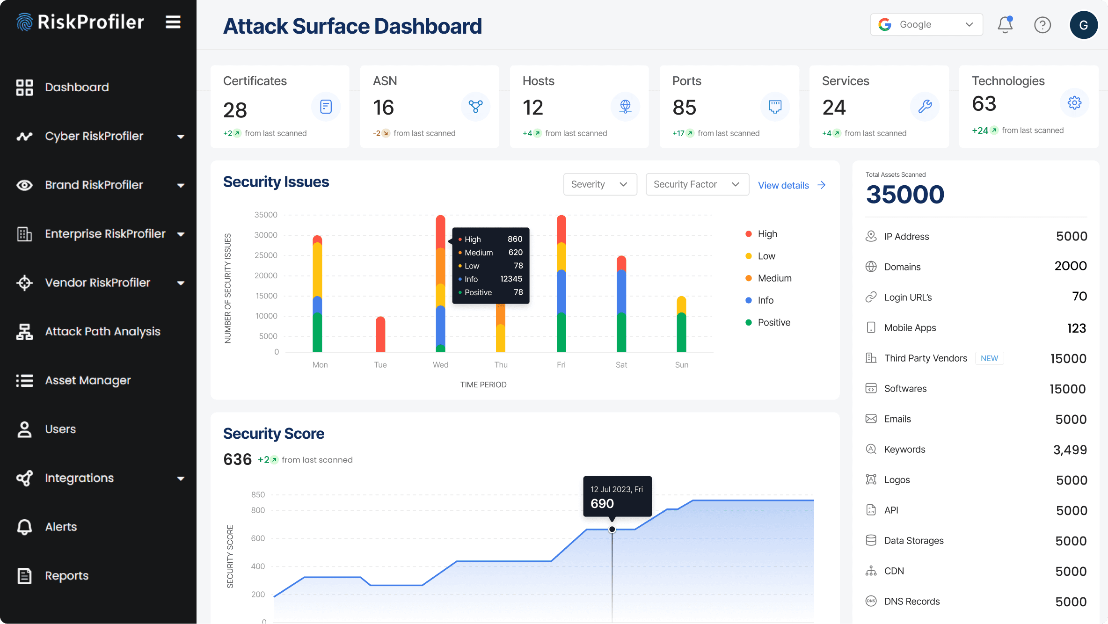
Task: Click the Technologies gear icon
Action: (1074, 103)
